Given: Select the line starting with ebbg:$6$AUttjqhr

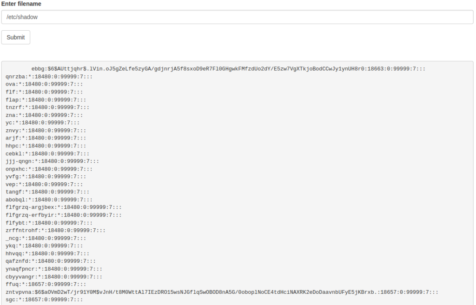Looking at the screenshot, I should coord(228,69).
